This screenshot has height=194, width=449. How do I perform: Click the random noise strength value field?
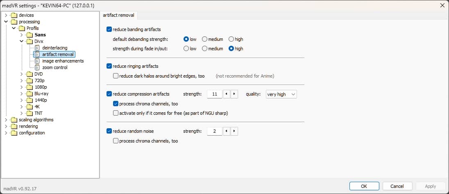click(214, 131)
